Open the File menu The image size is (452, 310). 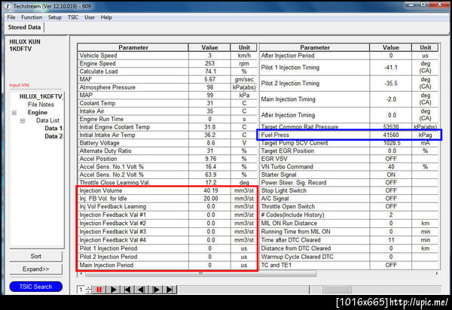11,17
